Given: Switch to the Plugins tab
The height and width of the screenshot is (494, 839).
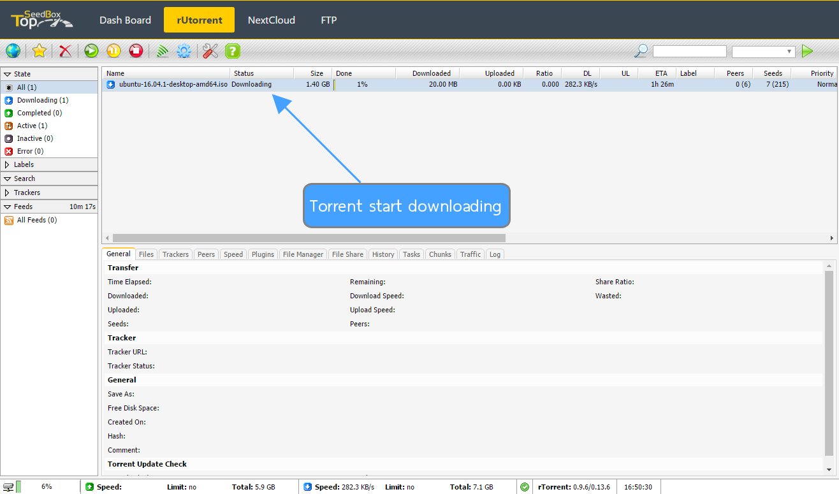Looking at the screenshot, I should (263, 254).
